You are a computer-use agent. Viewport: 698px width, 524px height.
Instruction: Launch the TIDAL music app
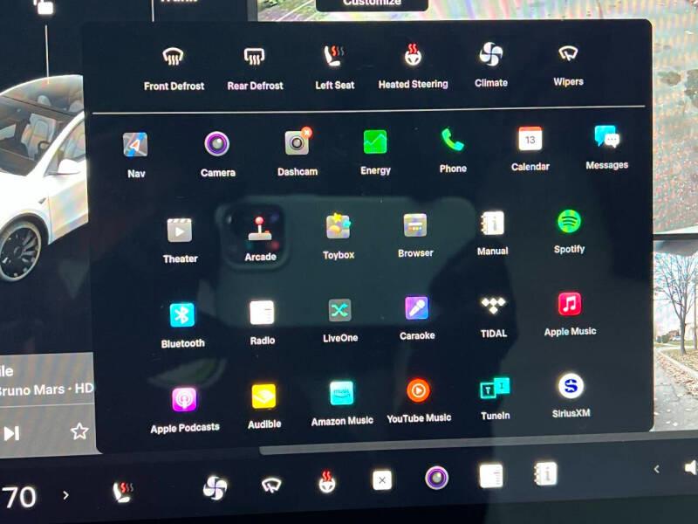tap(493, 306)
